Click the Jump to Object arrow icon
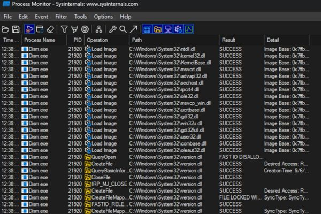Screen dimensions: 321x214 (x=133, y=29)
